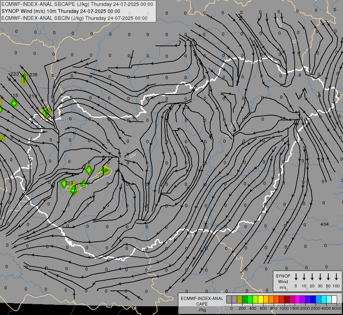
Task: Click the 115 CAPE value on the map
Action: tap(14, 96)
